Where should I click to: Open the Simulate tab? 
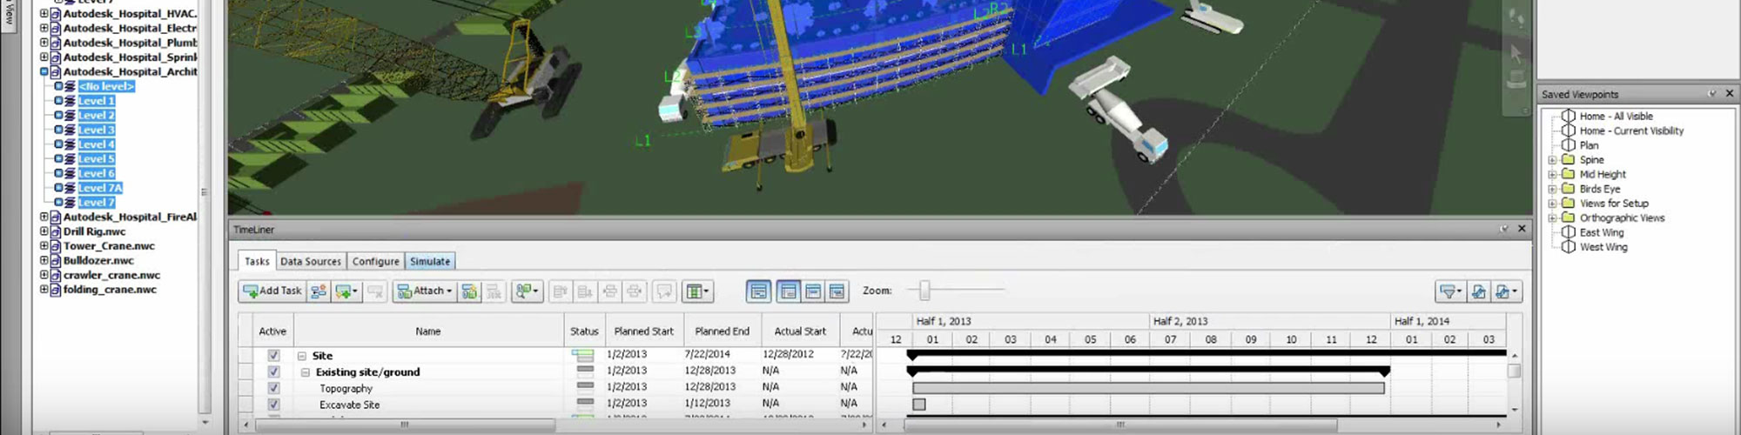click(x=430, y=261)
